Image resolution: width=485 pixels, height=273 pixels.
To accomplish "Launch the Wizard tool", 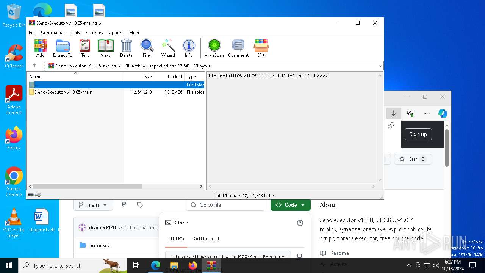I will (168, 48).
